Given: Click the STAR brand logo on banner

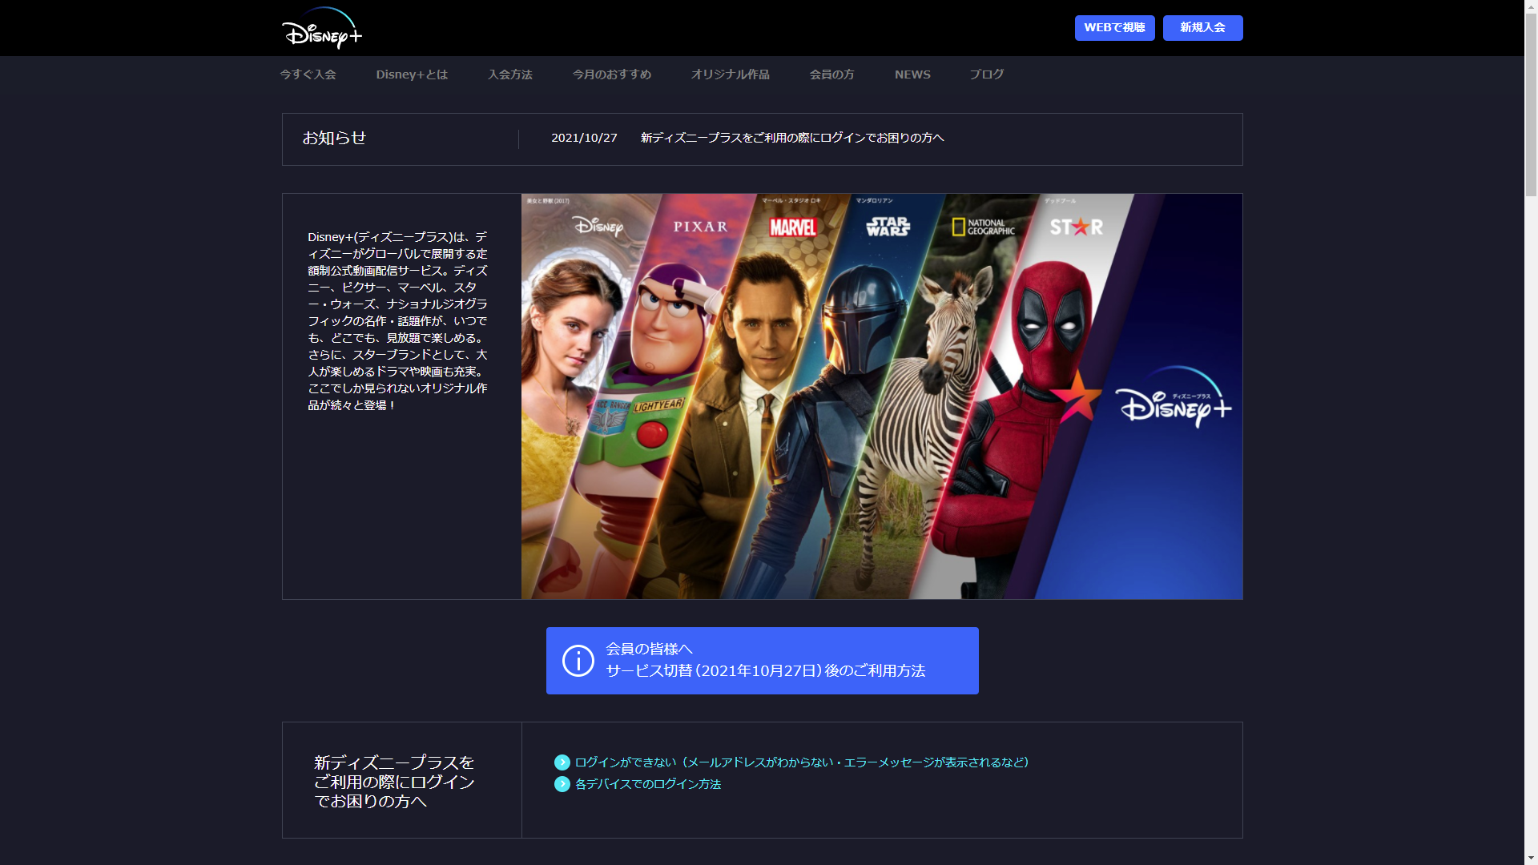Looking at the screenshot, I should click(1077, 227).
